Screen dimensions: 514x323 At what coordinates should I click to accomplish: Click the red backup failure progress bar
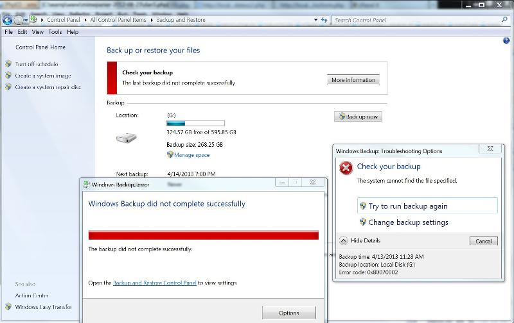pos(204,235)
